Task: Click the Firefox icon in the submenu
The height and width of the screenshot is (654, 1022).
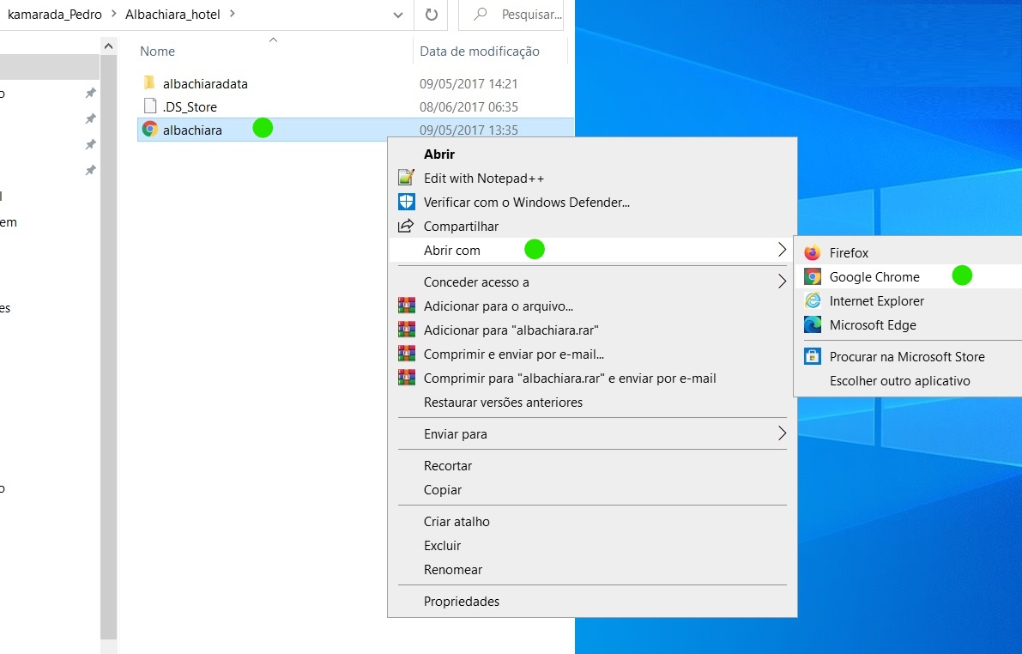Action: click(x=812, y=253)
